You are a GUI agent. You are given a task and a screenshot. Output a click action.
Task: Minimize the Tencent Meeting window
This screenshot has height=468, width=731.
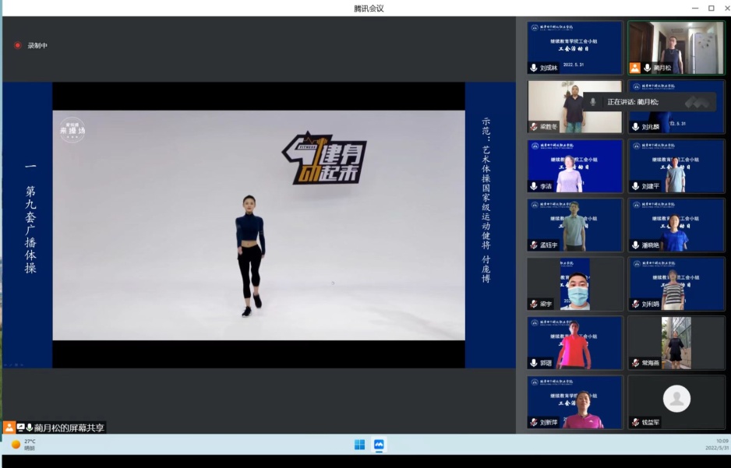(x=694, y=8)
